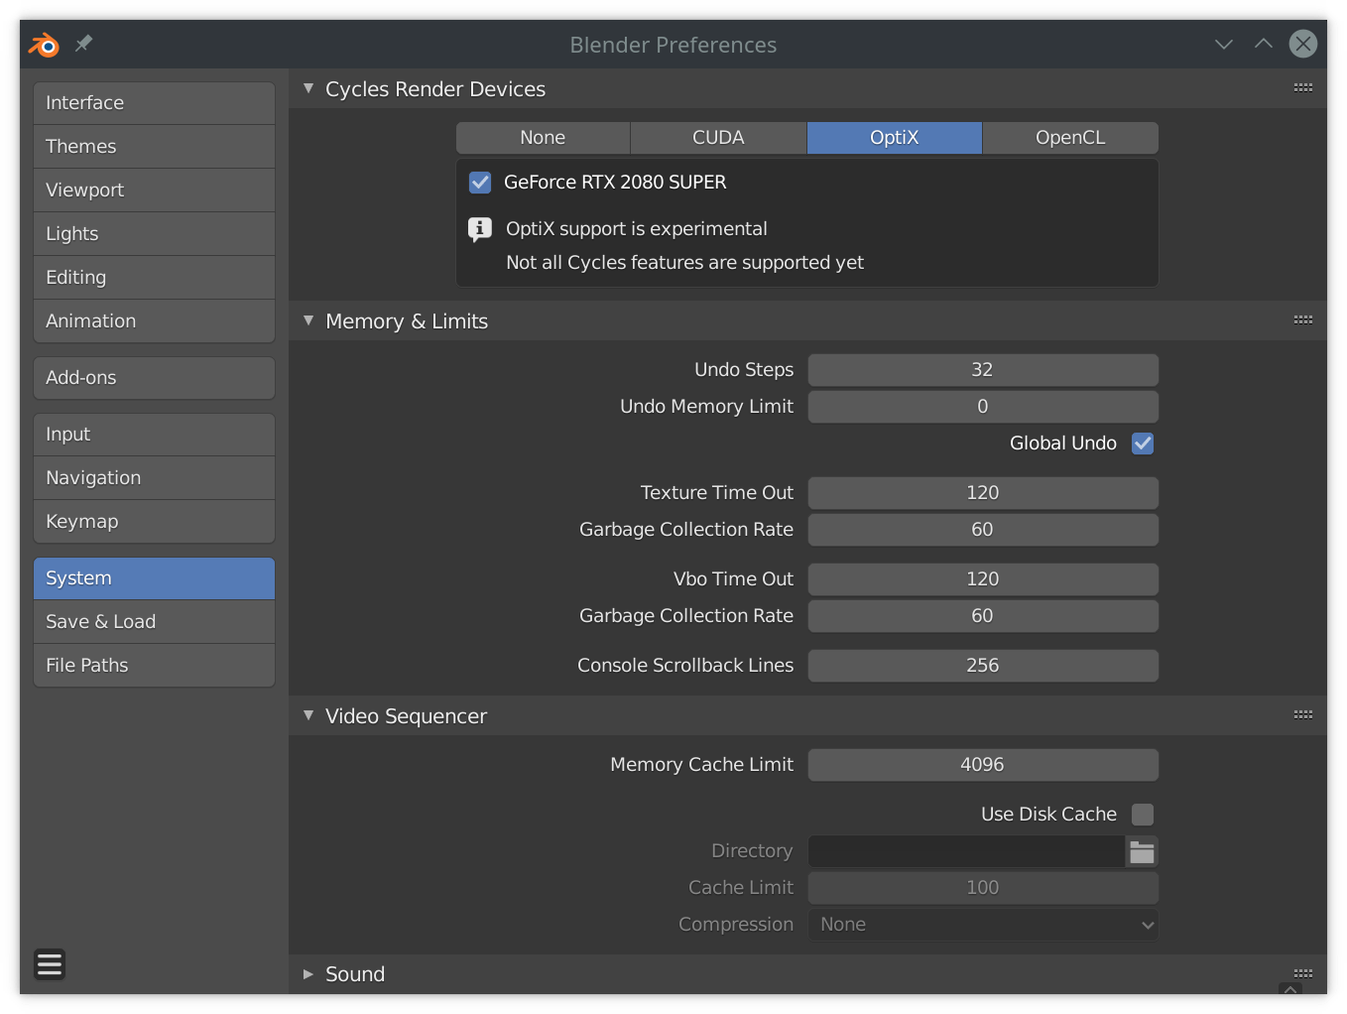The height and width of the screenshot is (1014, 1347).
Task: Click the Cache Limit value field
Action: pyautogui.click(x=983, y=888)
